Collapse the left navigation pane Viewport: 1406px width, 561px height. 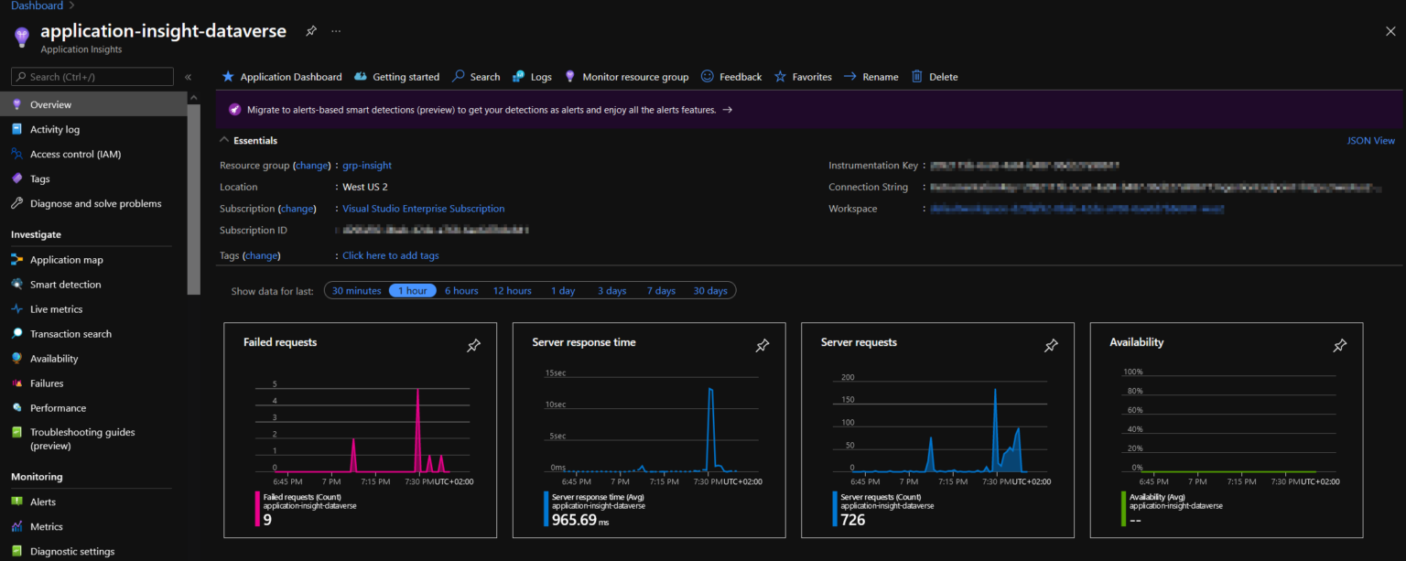188,76
